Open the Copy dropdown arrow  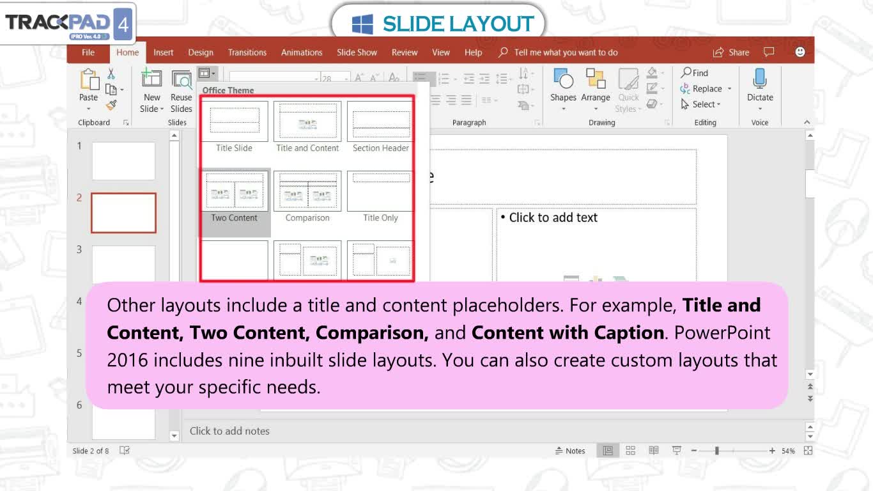[x=122, y=90]
